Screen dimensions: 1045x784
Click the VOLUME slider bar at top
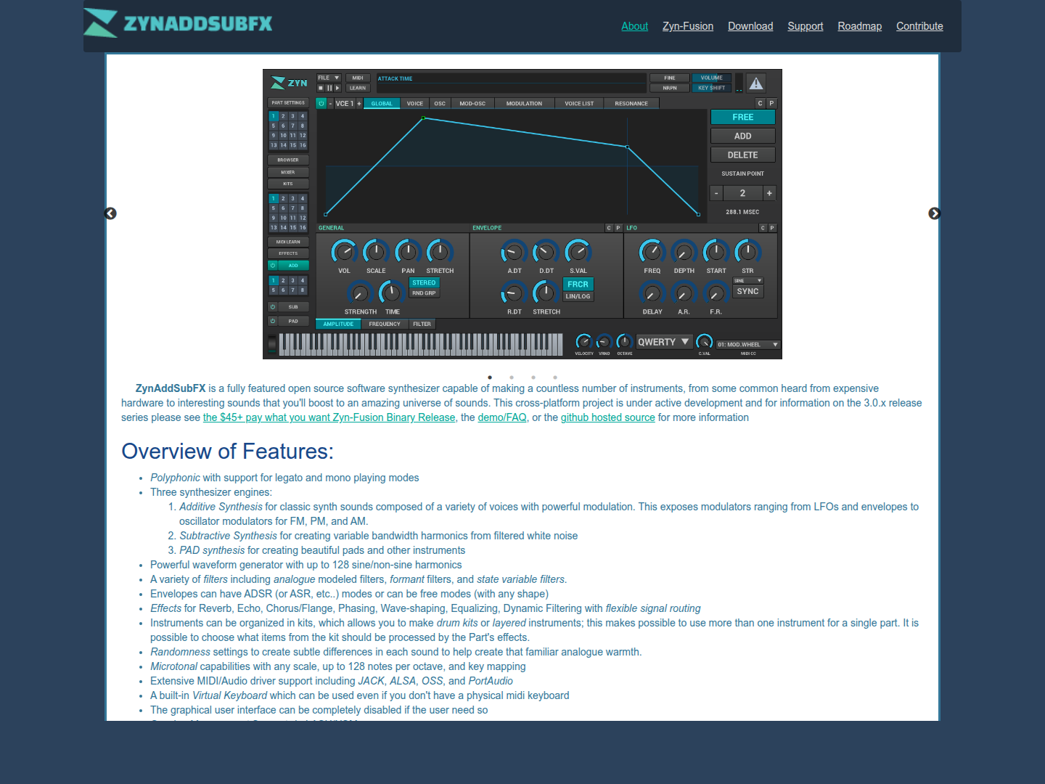click(712, 78)
